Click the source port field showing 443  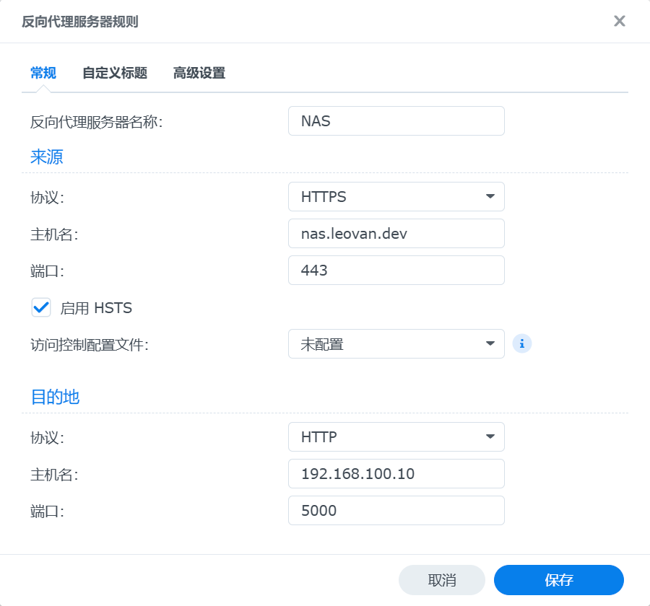(x=396, y=271)
